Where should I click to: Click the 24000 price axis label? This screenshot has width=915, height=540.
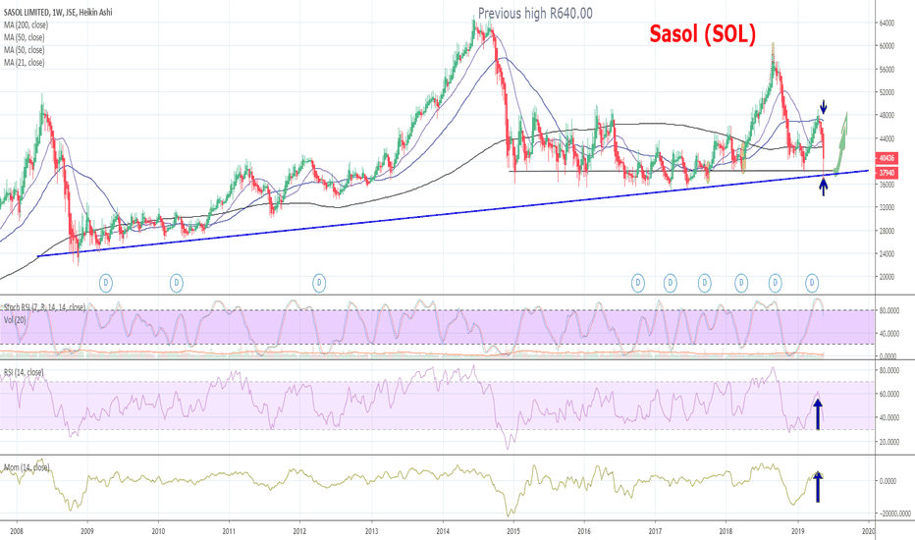[887, 254]
